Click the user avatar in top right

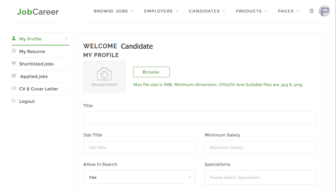[324, 11]
